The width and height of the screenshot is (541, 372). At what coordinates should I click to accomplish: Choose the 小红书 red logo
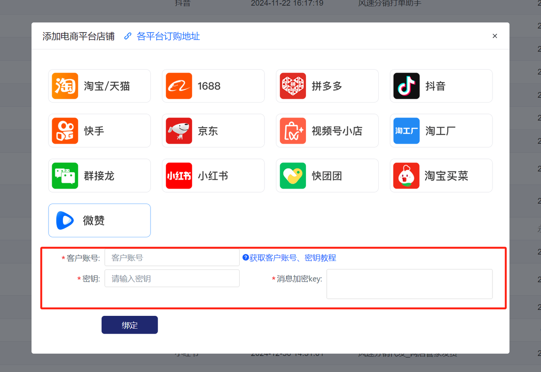[179, 176]
